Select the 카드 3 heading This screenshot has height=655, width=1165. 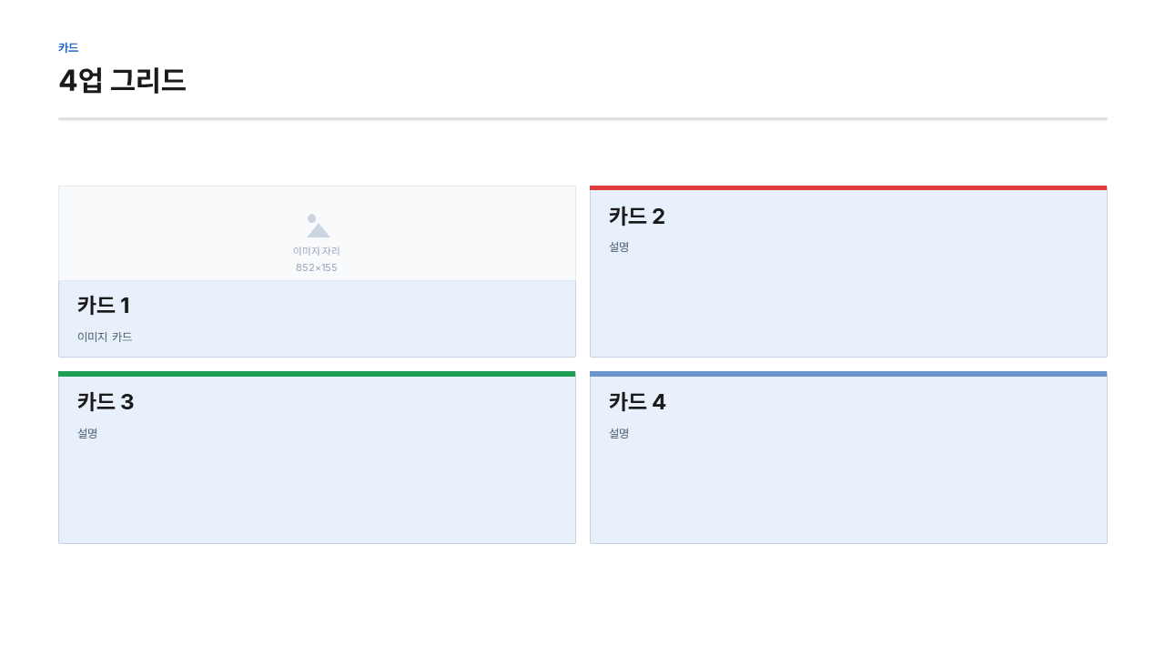(x=106, y=402)
